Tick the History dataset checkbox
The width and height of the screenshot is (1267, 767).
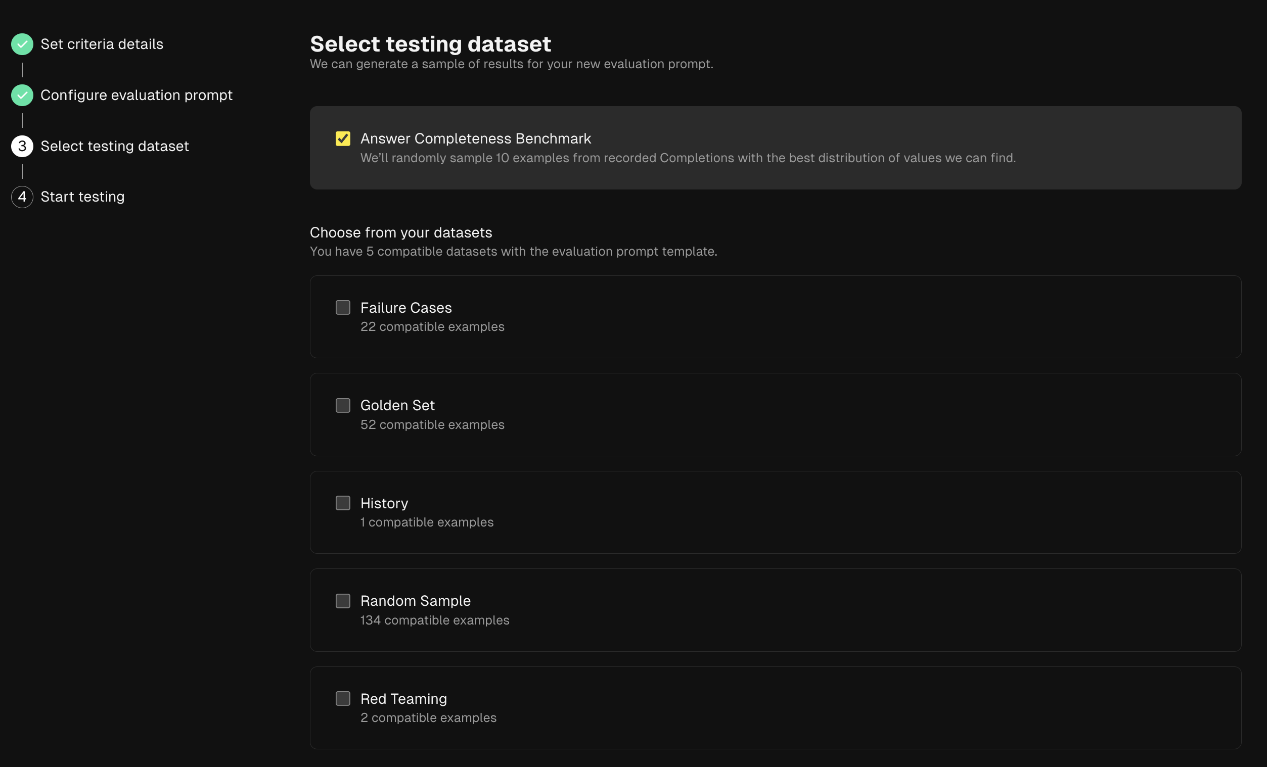tap(343, 503)
